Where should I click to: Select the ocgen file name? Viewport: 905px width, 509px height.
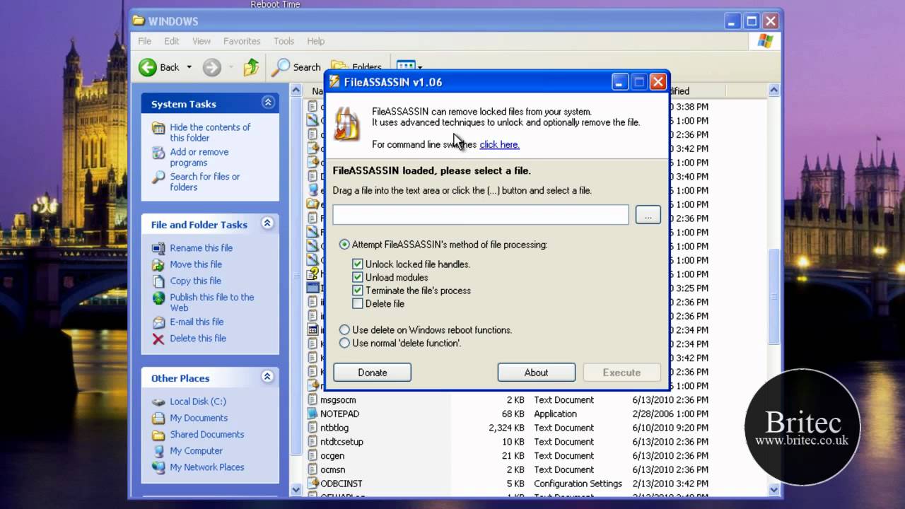point(332,456)
